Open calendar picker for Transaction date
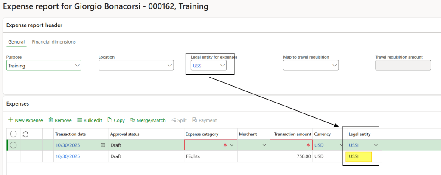The image size is (441, 175). pos(102,145)
